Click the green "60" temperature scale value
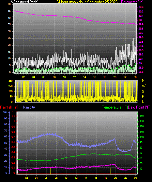 (141, 158)
